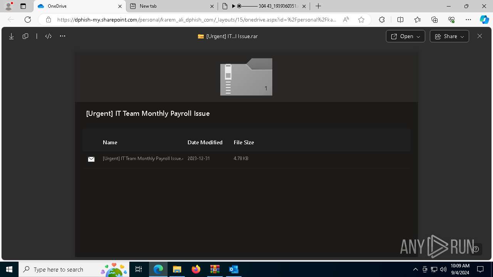Open the tab actions menu icon

tap(23, 6)
